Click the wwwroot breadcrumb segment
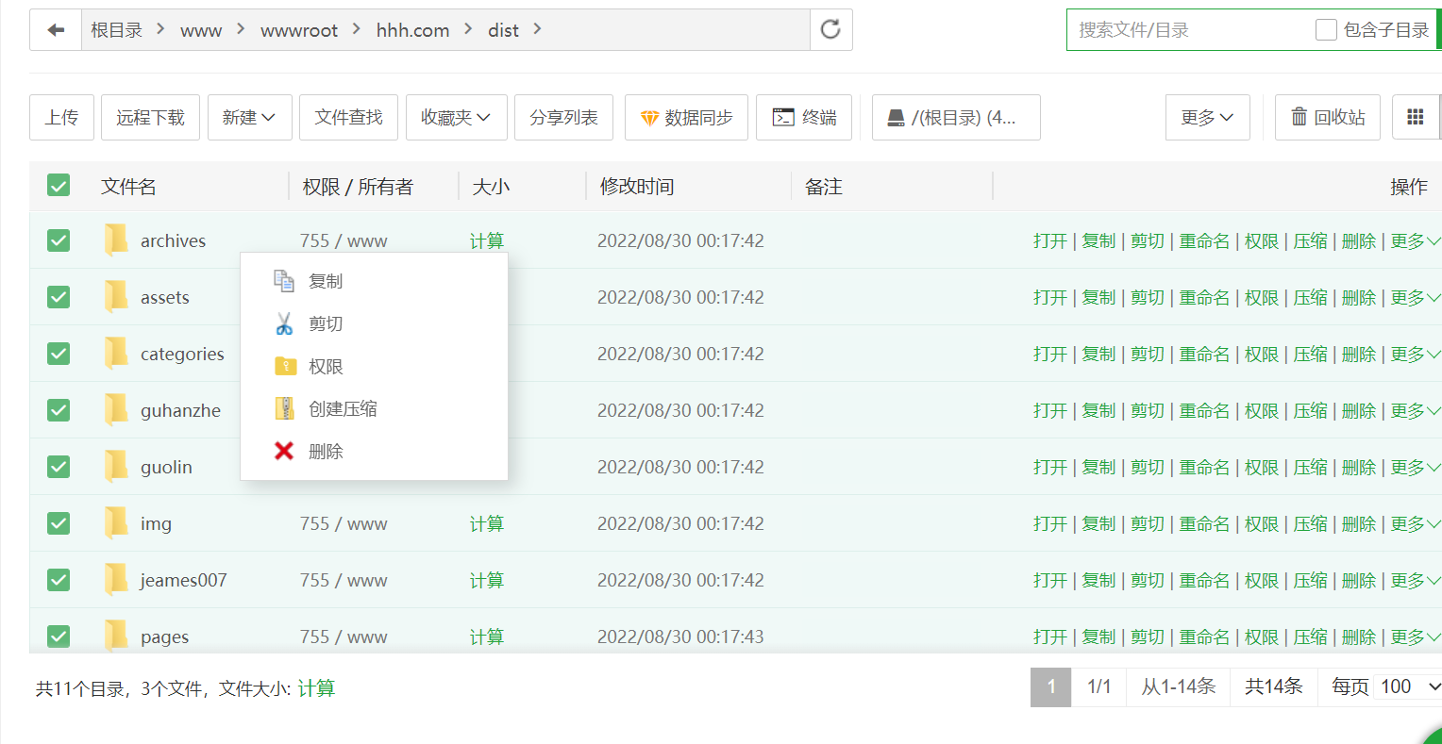Viewport: 1442px width, 744px height. pos(299,30)
